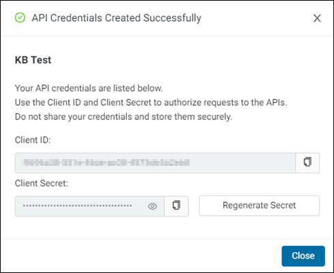The width and height of the screenshot is (334, 273).
Task: Click empty space right of the Client ID value
Action: coord(242,163)
